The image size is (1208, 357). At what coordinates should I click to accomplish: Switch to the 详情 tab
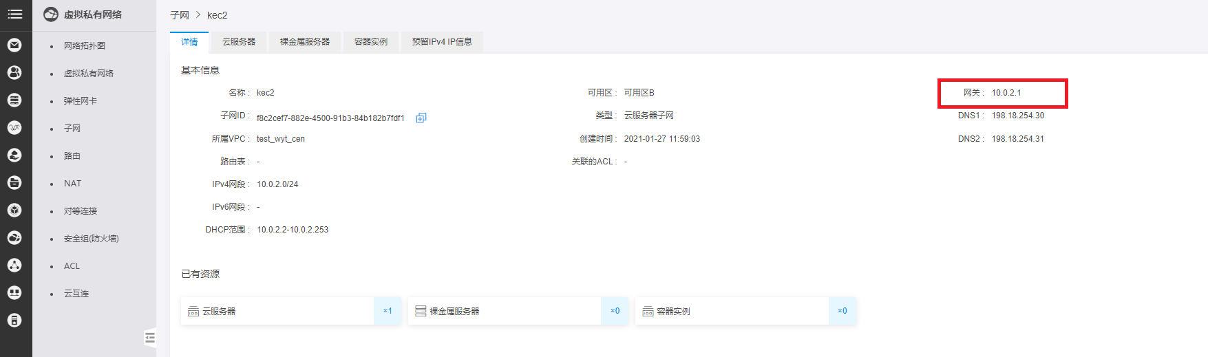(189, 42)
